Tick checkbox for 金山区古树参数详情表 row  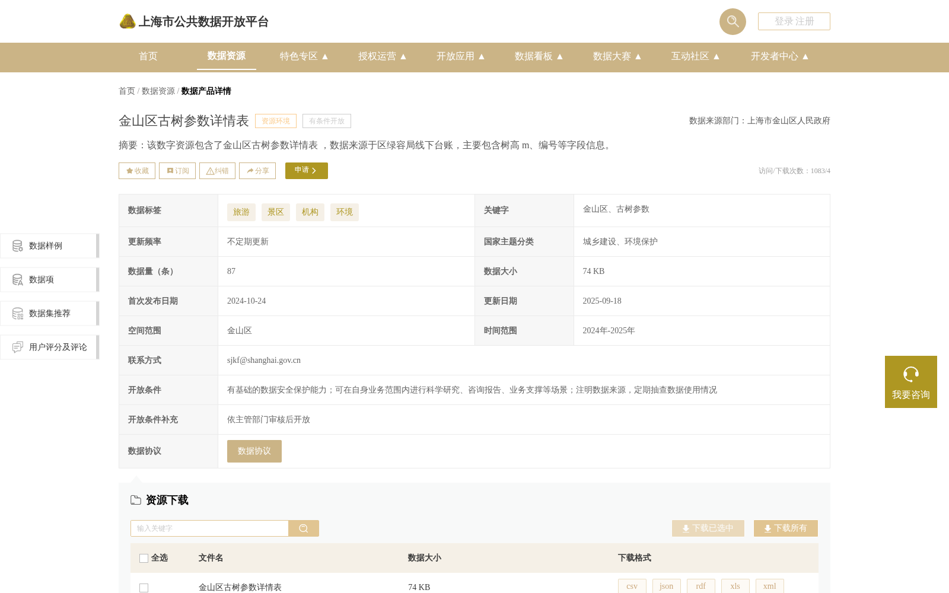(144, 588)
